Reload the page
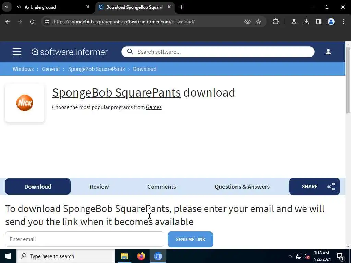 pos(32,22)
